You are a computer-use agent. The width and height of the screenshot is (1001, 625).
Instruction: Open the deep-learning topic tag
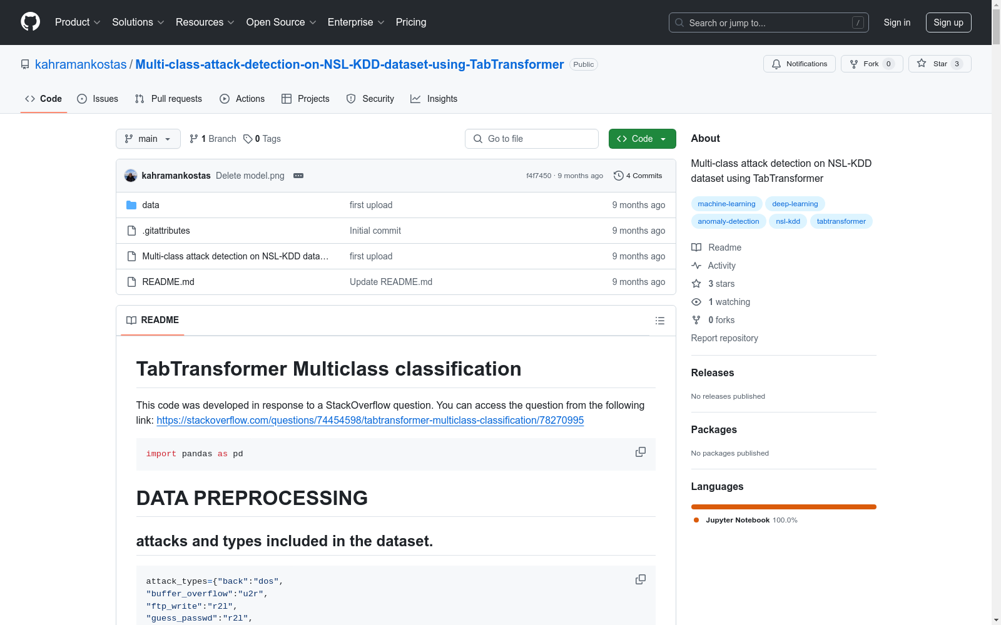pos(795,204)
